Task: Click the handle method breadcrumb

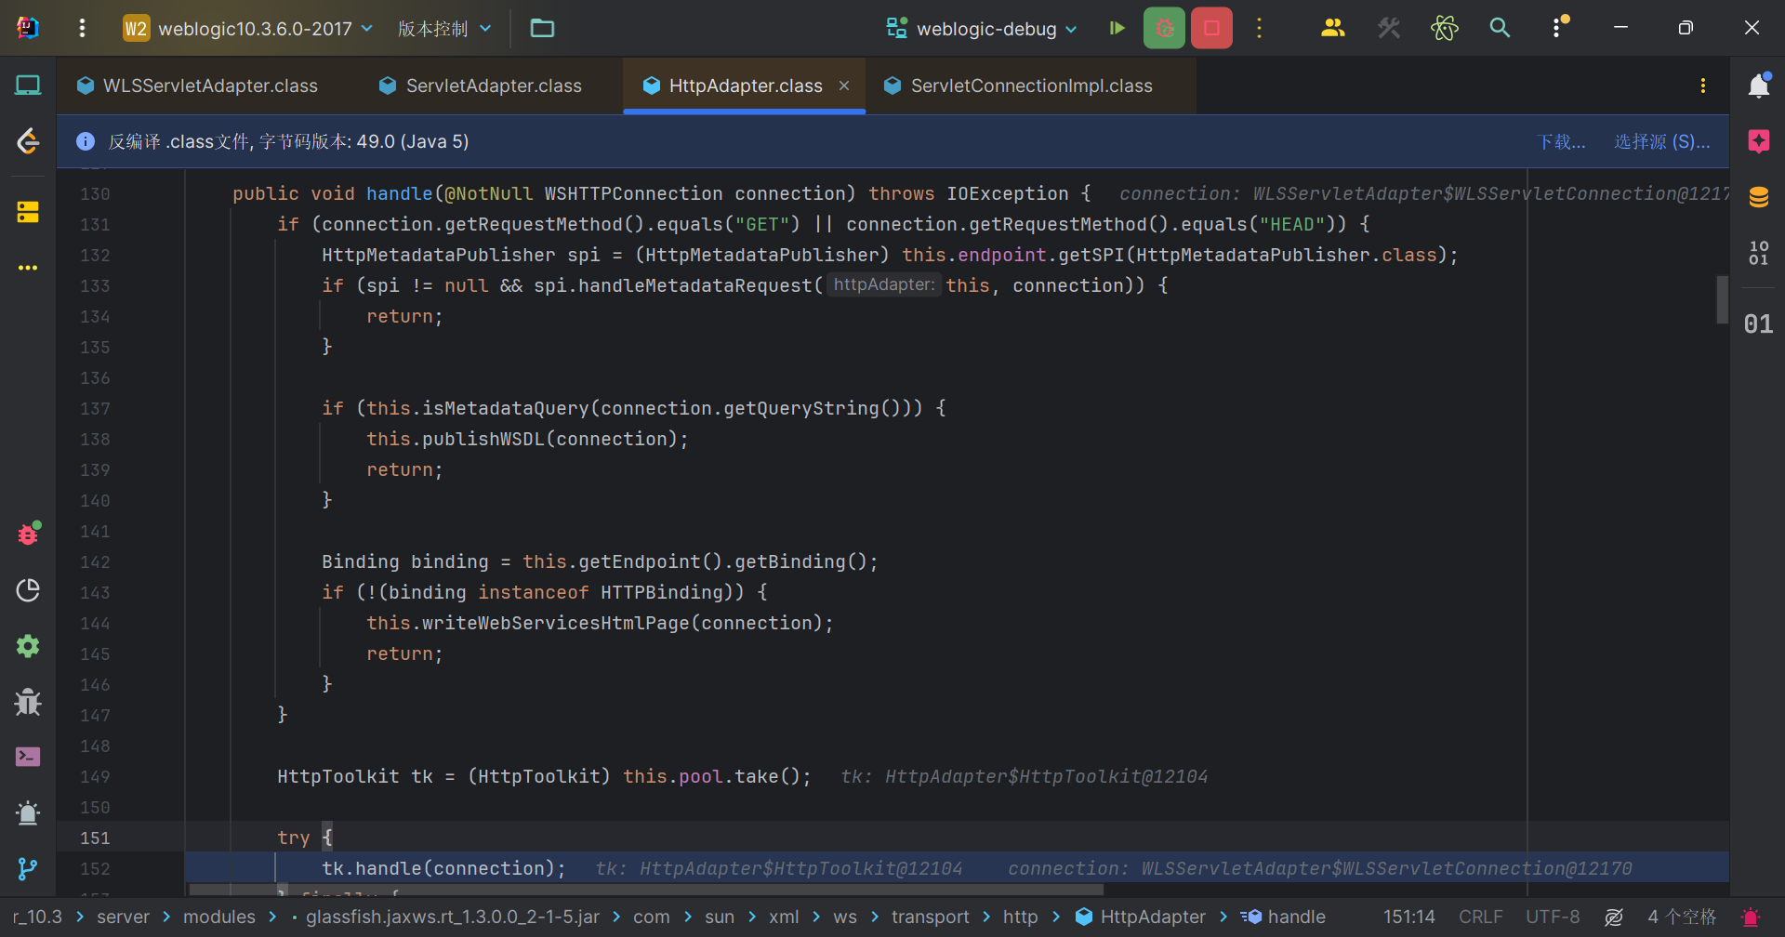Action: tap(1285, 917)
